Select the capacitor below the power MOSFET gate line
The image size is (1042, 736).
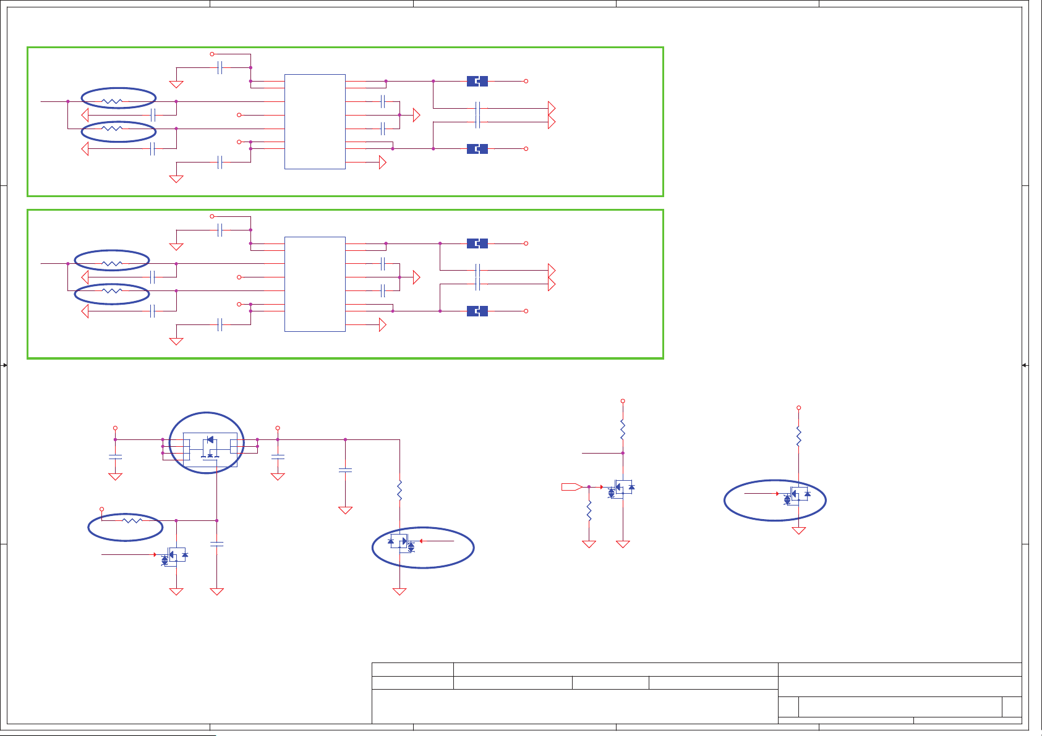[x=216, y=544]
